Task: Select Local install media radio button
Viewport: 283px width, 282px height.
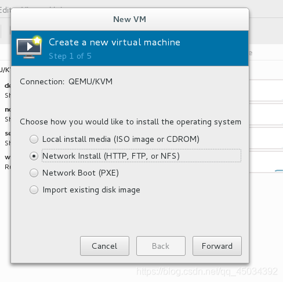Action: click(34, 139)
